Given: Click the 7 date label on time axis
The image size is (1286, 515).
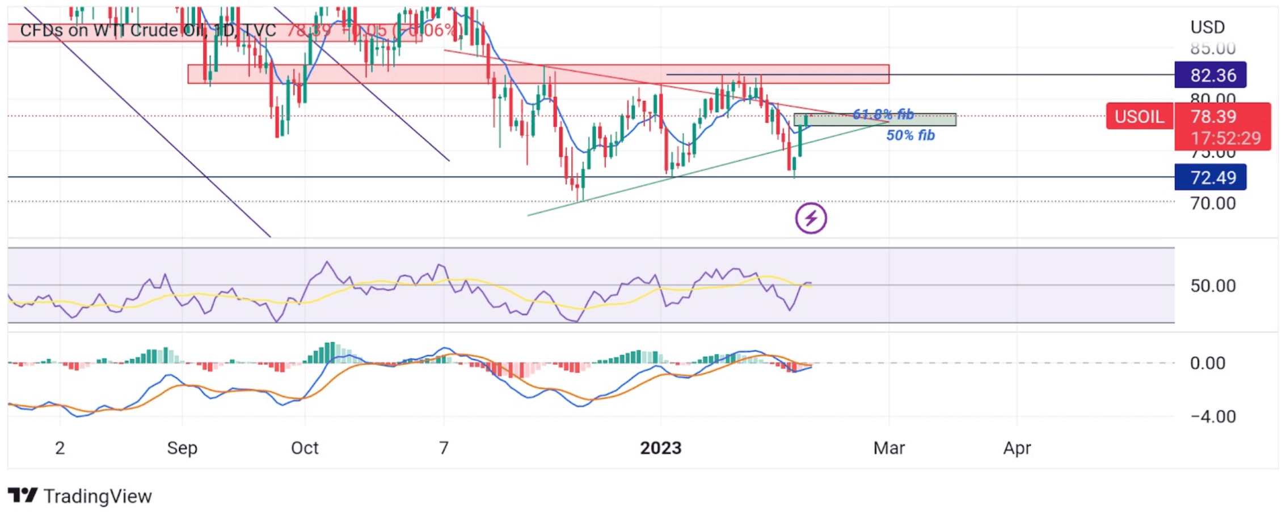Looking at the screenshot, I should 444,448.
